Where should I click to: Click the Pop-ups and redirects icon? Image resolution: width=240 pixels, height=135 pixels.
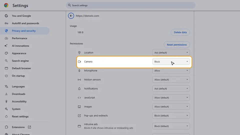(79, 115)
